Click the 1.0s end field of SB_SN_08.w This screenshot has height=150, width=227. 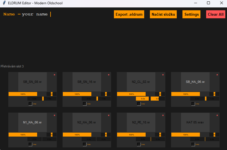tap(49, 99)
